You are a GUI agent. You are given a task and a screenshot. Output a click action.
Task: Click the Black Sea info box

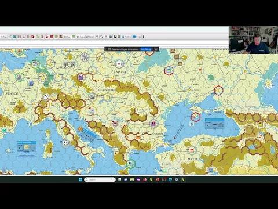pyautogui.click(x=214, y=124)
